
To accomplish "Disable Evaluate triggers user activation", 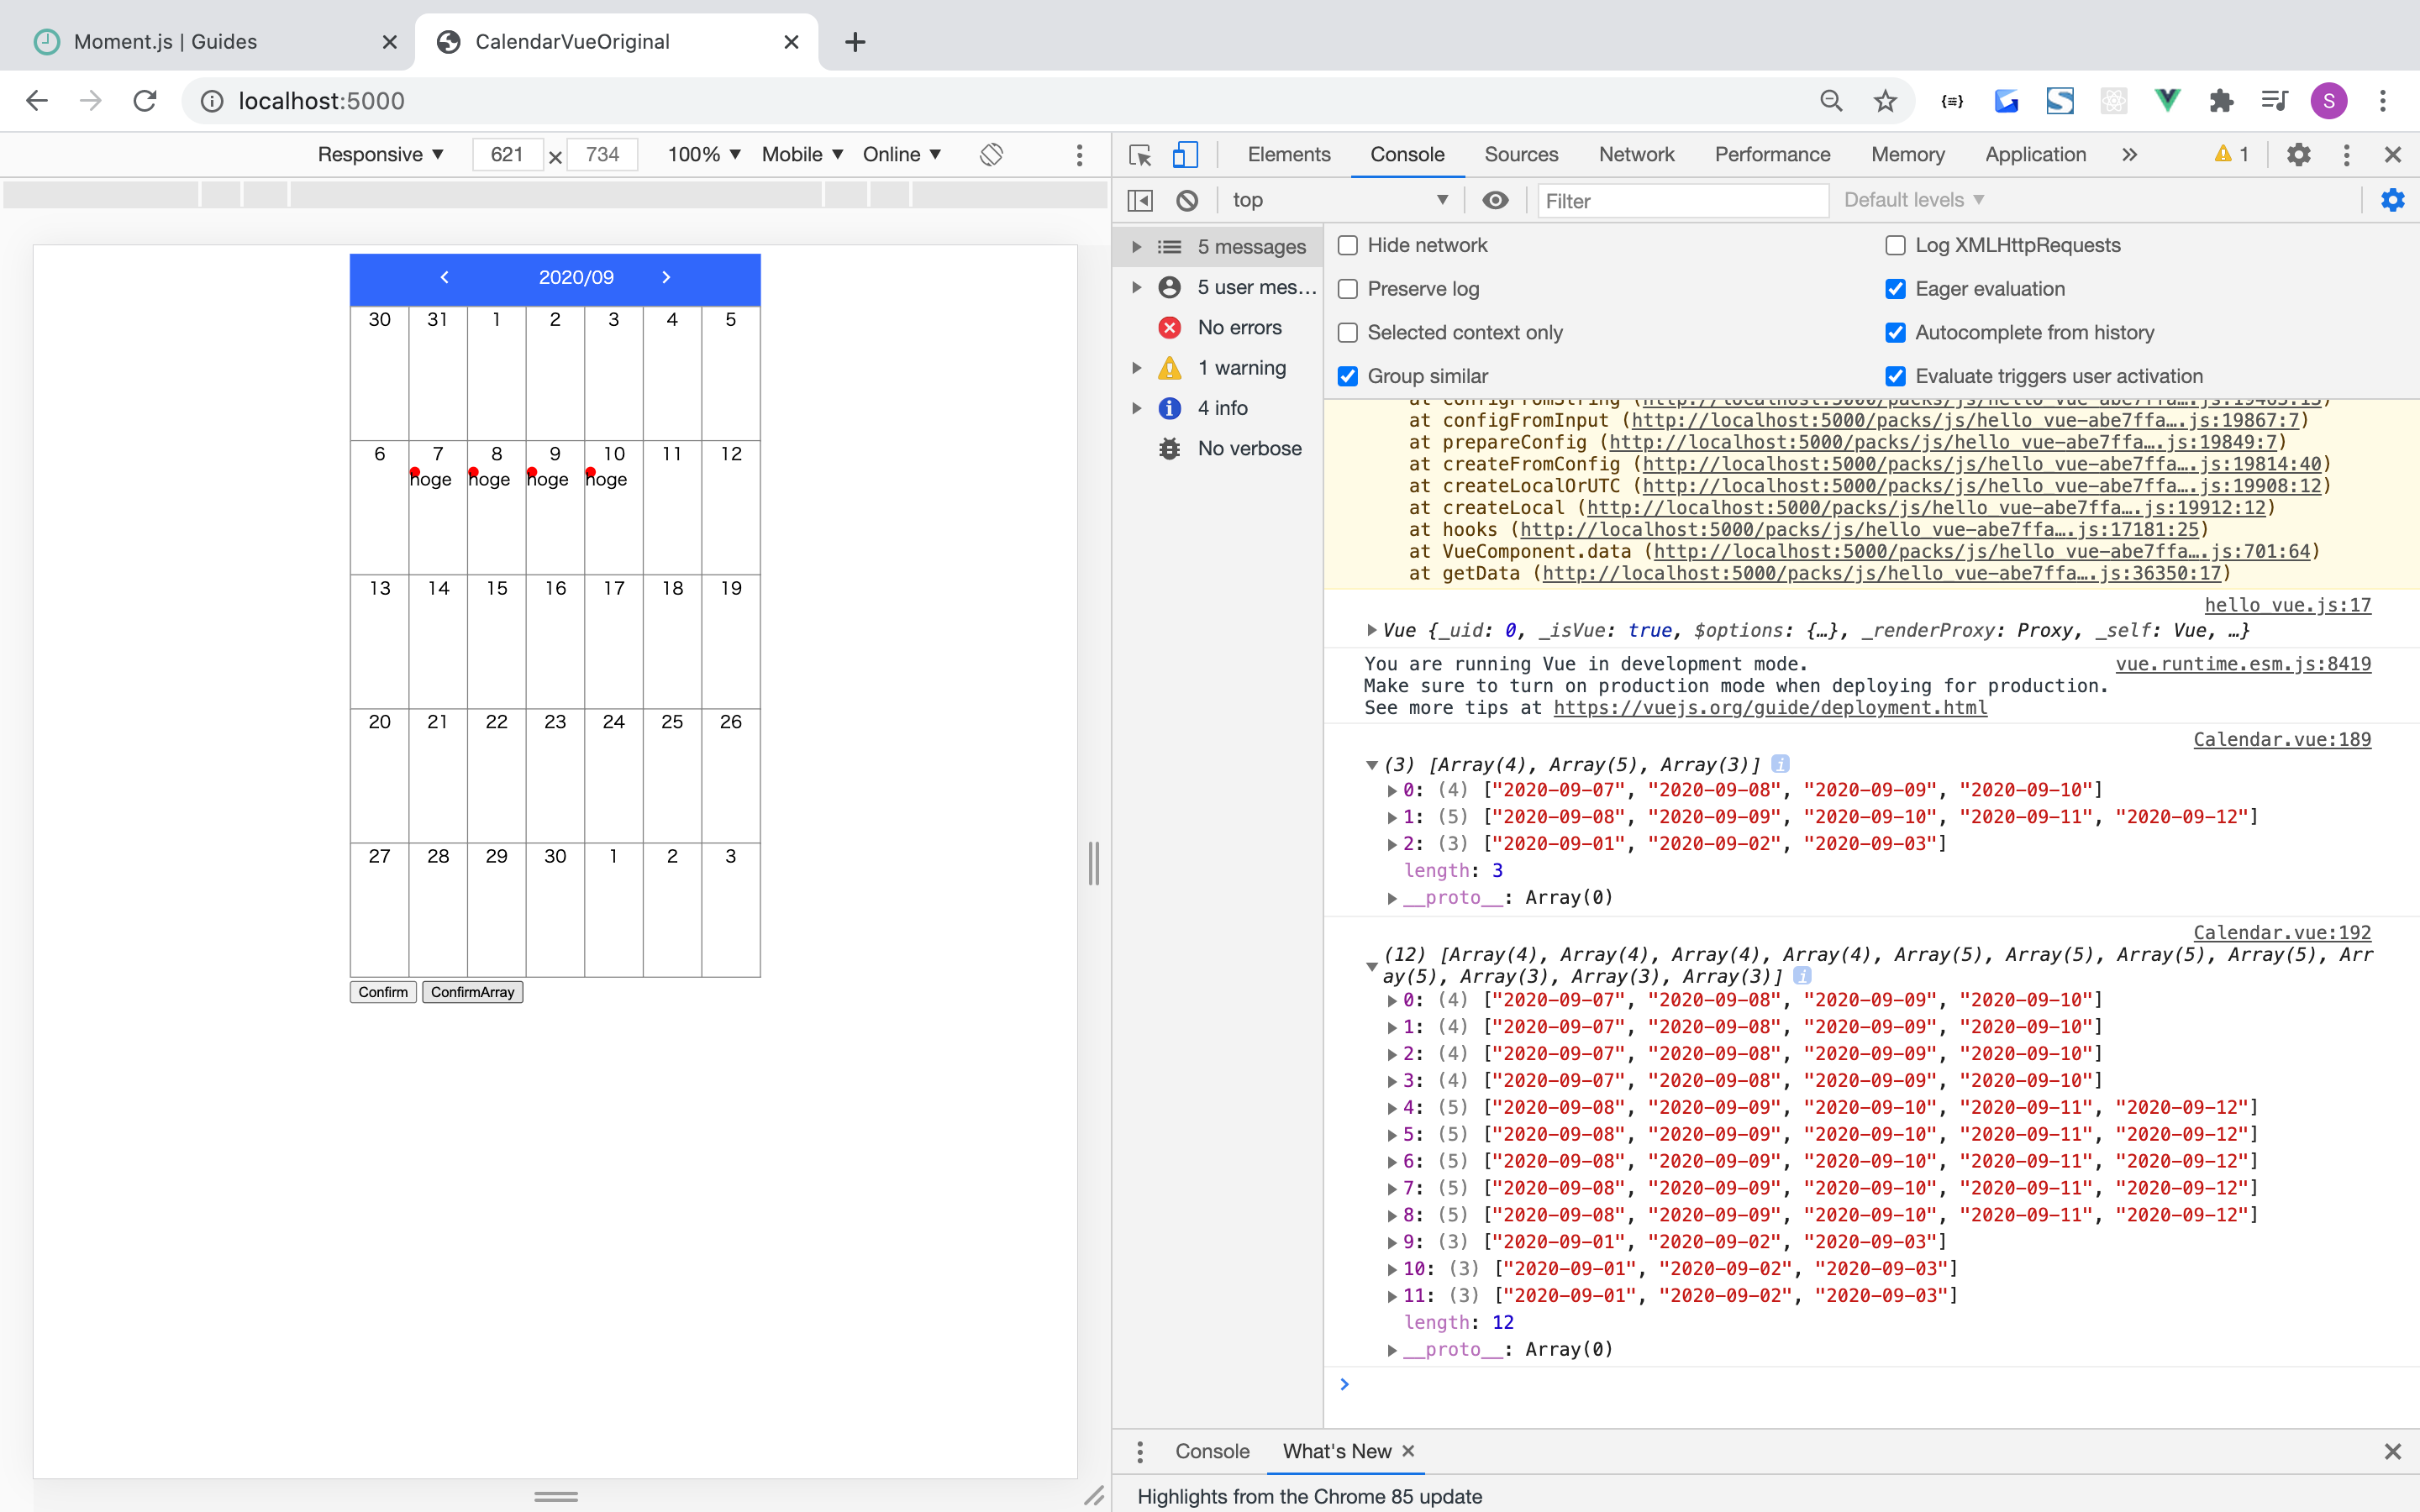I will (1895, 376).
